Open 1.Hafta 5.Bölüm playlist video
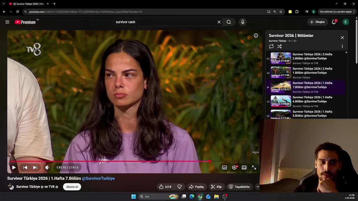The image size is (358, 201). (306, 114)
